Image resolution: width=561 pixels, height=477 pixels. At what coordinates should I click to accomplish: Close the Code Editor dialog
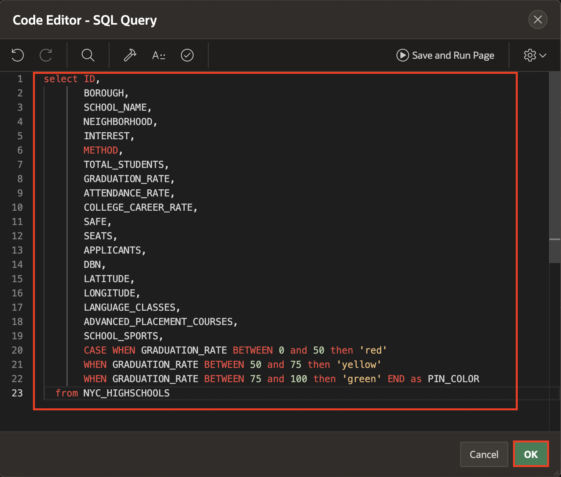pos(538,19)
